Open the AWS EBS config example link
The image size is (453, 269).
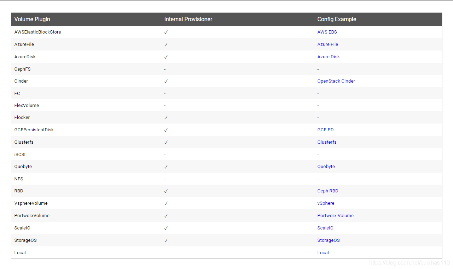tap(327, 32)
